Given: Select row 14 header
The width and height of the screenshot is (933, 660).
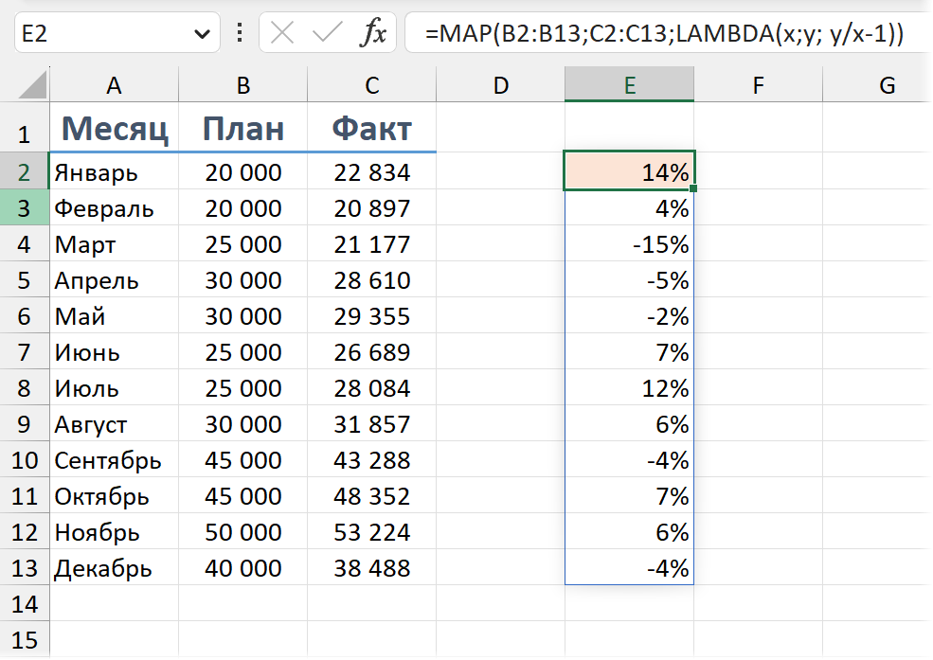Looking at the screenshot, I should point(25,603).
